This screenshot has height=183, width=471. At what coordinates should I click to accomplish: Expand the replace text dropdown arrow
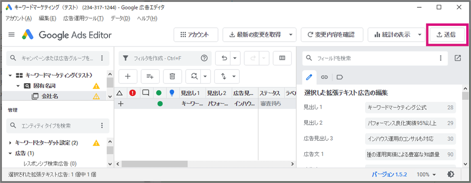tap(205, 76)
